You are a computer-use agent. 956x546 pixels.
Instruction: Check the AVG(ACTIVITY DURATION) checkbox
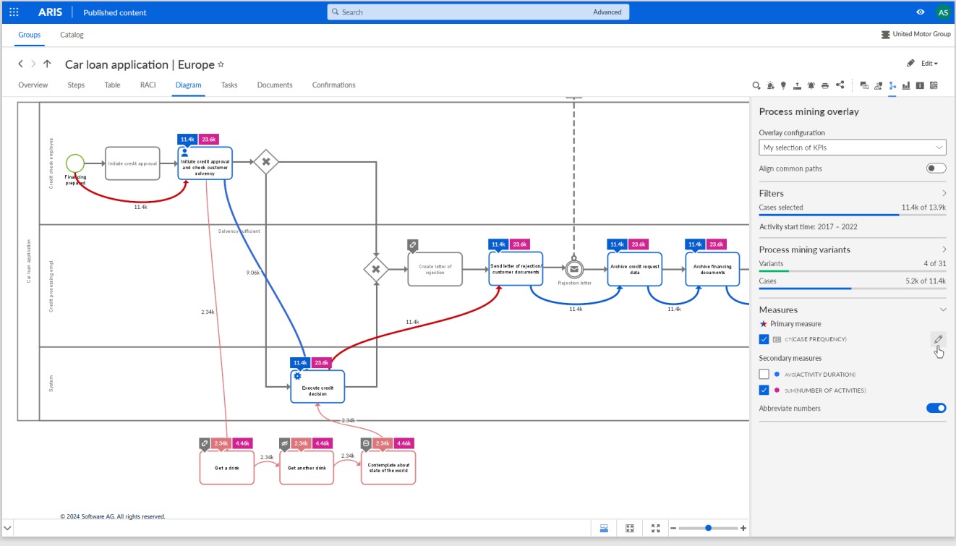[x=764, y=375]
